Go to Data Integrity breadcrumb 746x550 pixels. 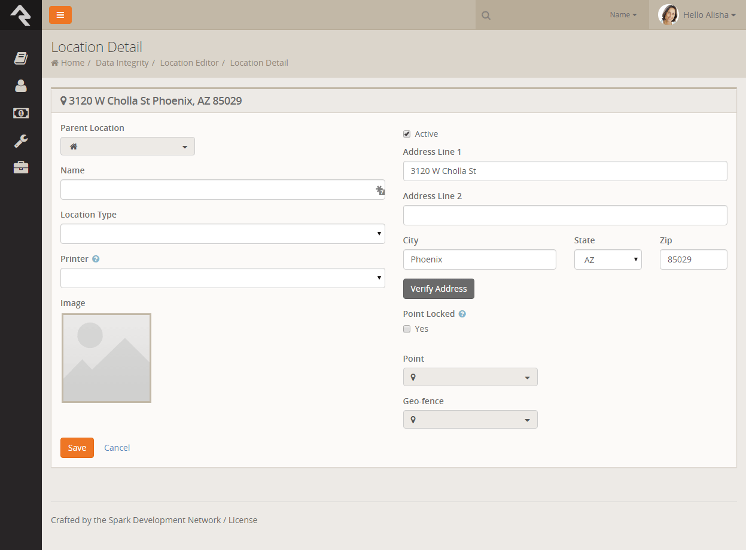click(122, 63)
